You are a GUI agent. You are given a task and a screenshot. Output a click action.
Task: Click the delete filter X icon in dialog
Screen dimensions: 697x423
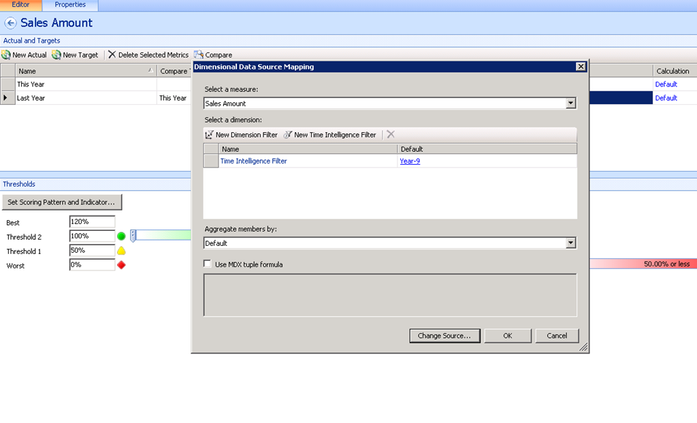pyautogui.click(x=391, y=134)
